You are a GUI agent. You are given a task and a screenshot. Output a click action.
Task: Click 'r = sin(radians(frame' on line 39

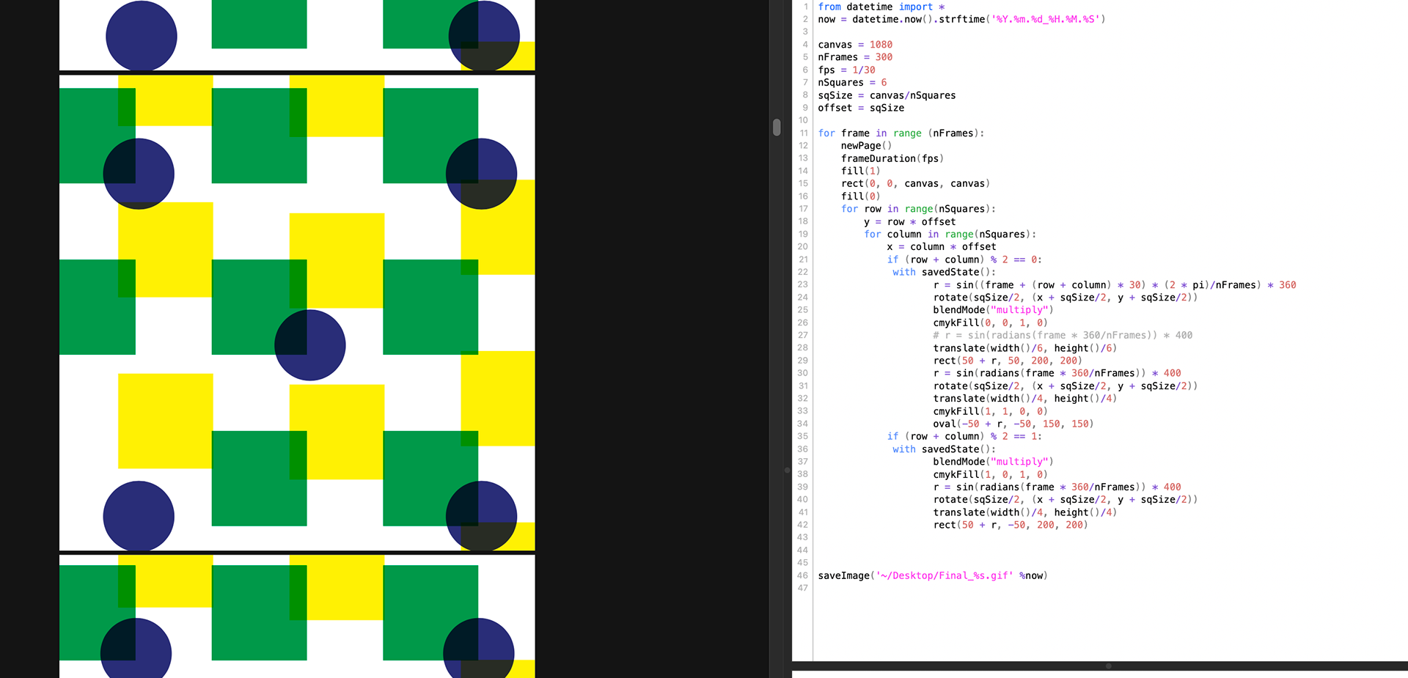click(x=1057, y=487)
